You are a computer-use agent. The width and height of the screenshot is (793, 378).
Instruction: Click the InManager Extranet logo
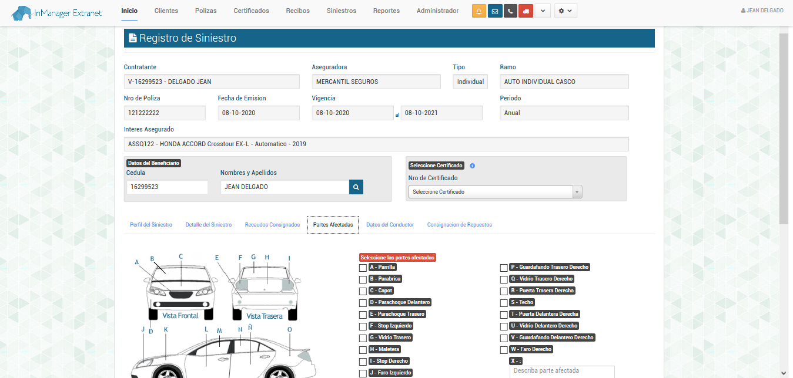pyautogui.click(x=56, y=12)
